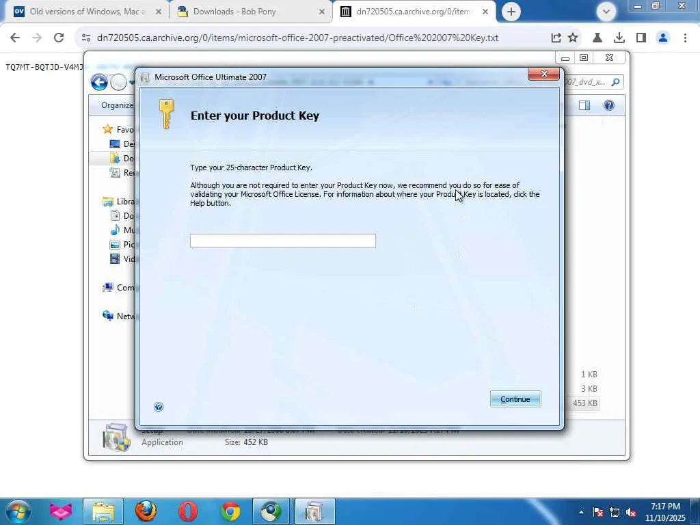
Task: Click the setup application icon in details pane
Action: click(116, 438)
